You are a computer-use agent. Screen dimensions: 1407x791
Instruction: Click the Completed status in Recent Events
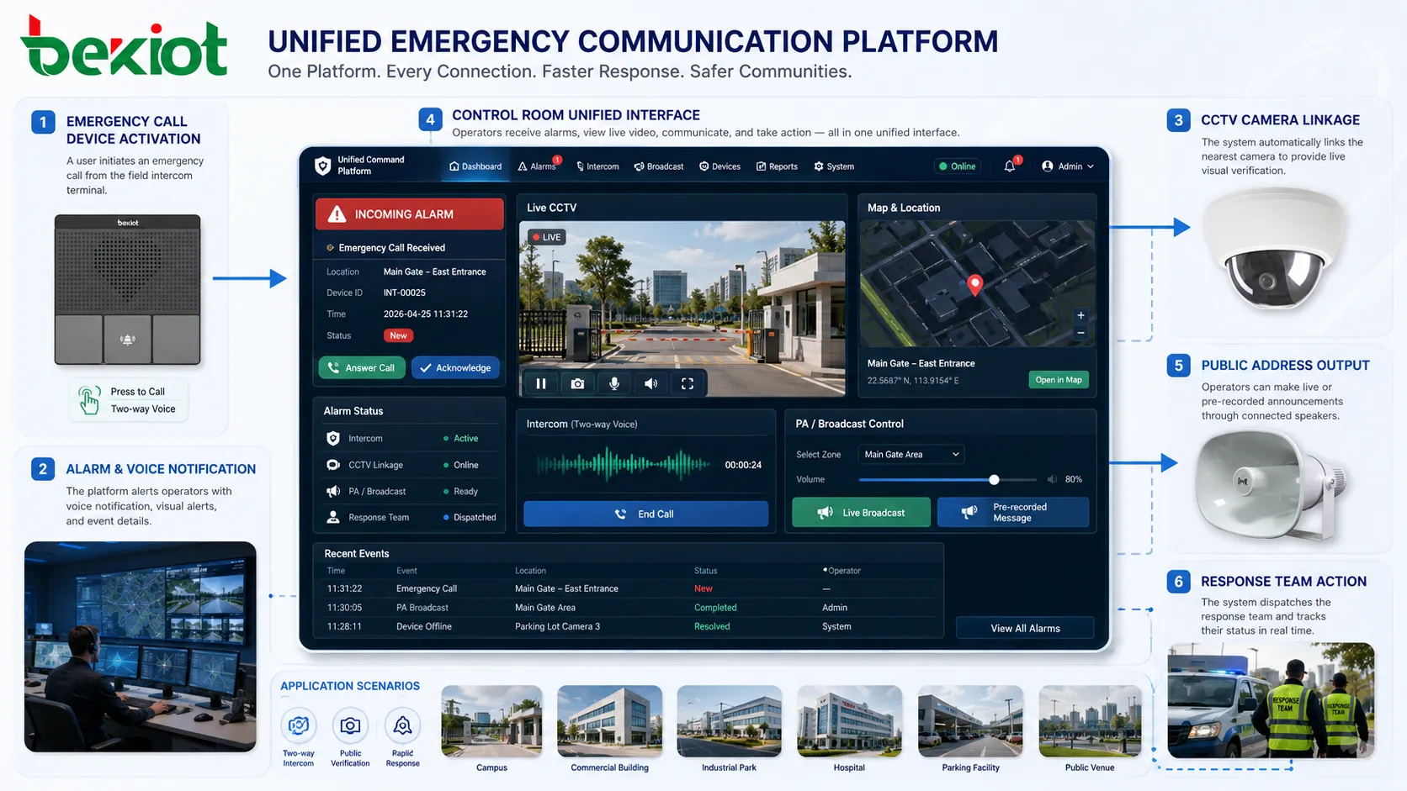715,607
